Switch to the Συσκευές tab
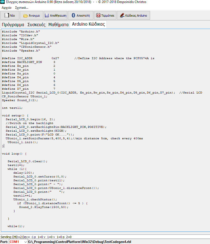This screenshot has height=244, width=210. point(36,25)
